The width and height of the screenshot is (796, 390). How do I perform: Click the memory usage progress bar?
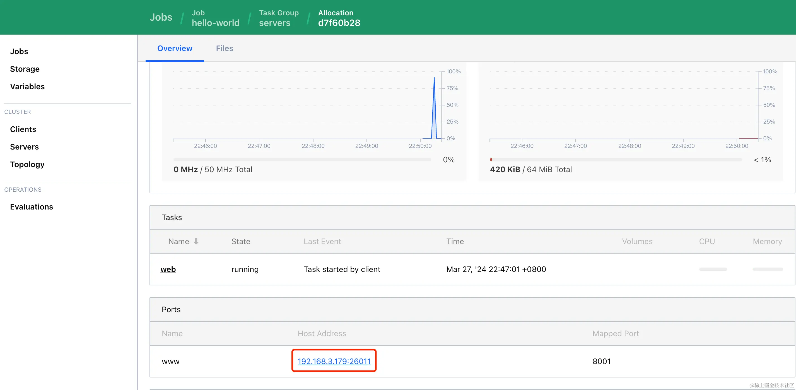coord(616,160)
